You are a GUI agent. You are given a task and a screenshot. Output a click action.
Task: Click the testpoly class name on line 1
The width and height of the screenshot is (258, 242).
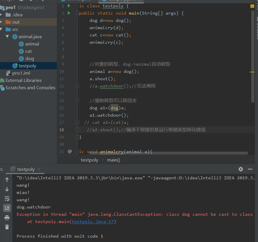point(113,6)
